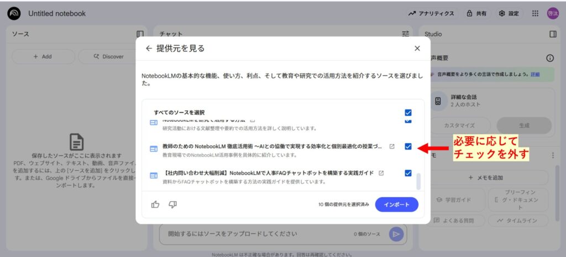The image size is (566, 257).
Task: Go back with the 提供元を見る arrow
Action: [x=149, y=49]
